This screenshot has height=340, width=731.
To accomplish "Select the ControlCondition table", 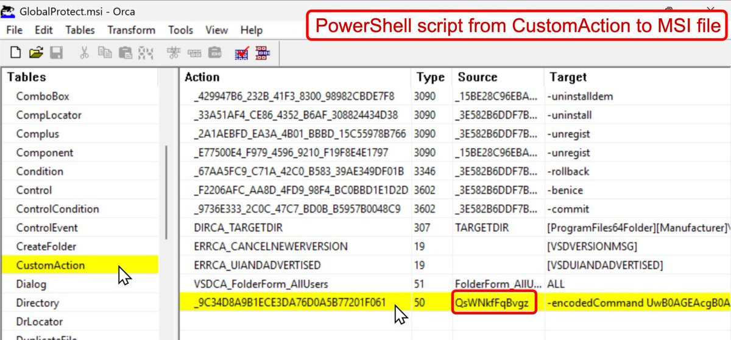I will (57, 209).
